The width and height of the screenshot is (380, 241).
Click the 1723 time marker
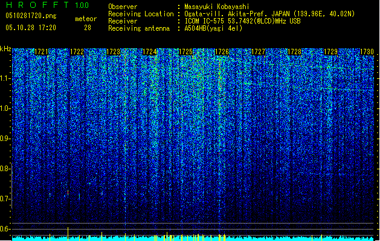coord(114,52)
